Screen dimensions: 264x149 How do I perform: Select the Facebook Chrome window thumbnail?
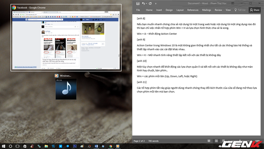[66, 38]
